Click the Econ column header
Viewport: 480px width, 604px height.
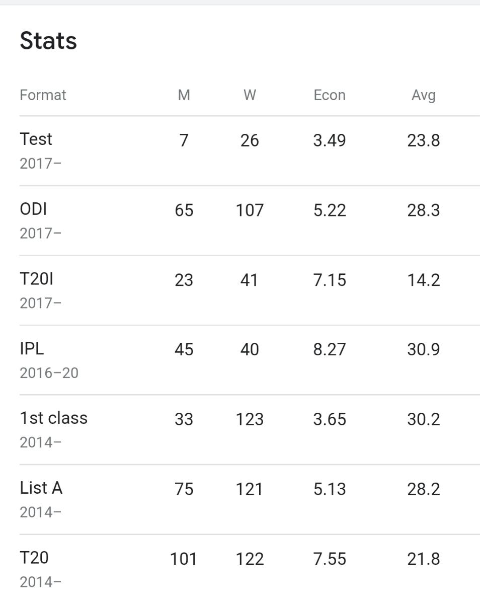coord(330,95)
